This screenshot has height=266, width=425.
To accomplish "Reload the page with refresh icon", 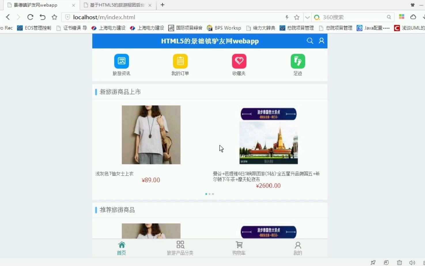I will click(30, 17).
